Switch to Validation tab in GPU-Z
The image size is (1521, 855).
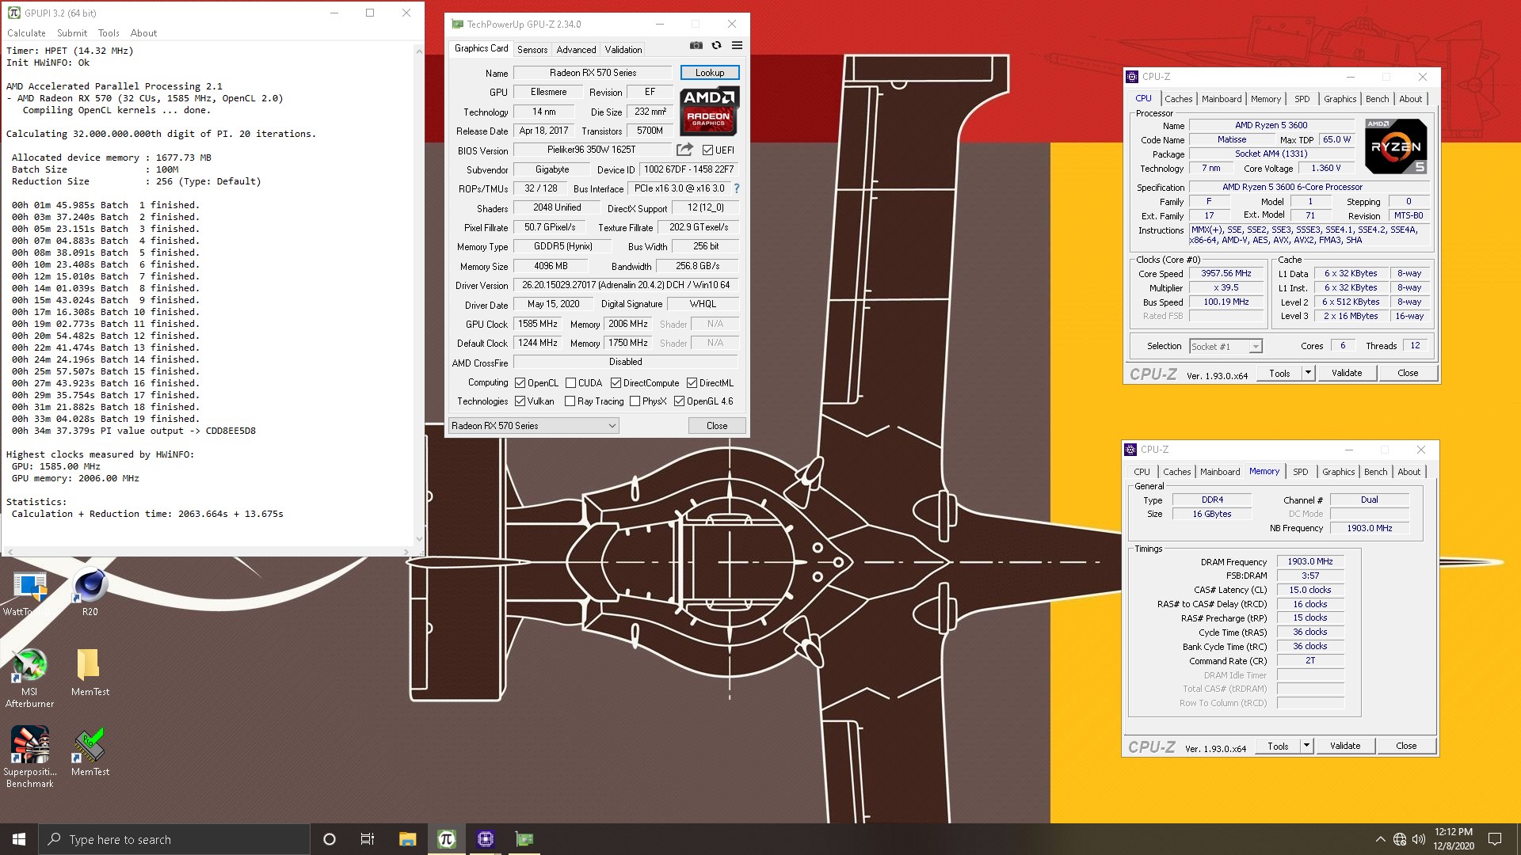tap(623, 49)
